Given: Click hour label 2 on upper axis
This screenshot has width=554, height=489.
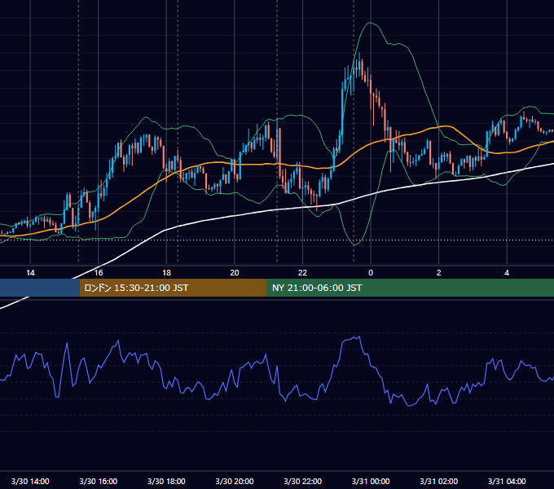Looking at the screenshot, I should [x=439, y=273].
